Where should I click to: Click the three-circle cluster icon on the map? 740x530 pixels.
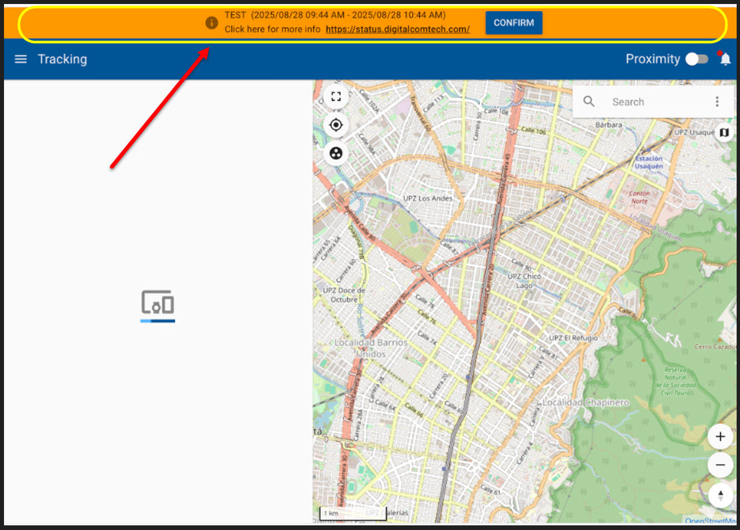click(x=336, y=153)
